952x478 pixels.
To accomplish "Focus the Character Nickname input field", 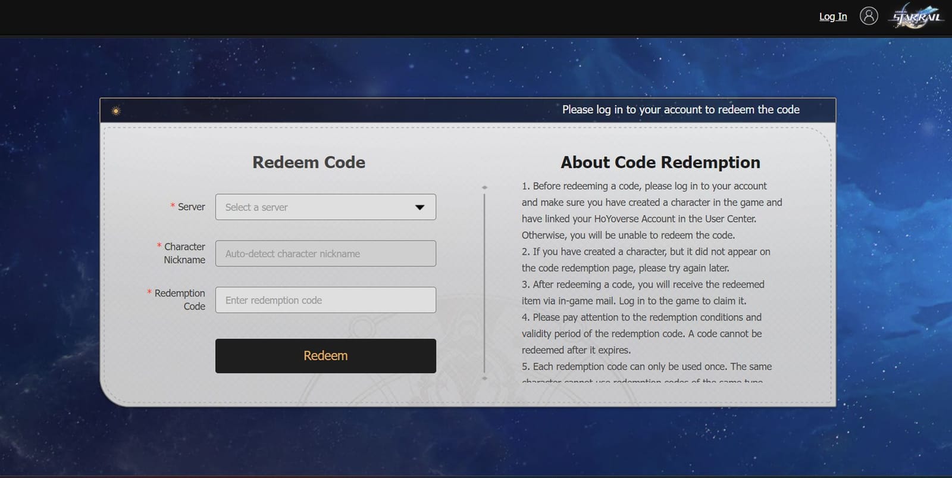I will coord(325,254).
